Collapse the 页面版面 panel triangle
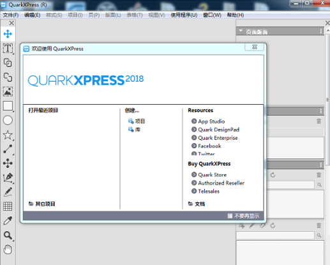 [241, 31]
